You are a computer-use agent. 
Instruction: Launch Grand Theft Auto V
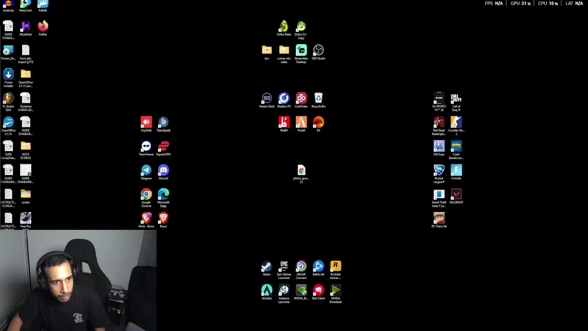439,198
